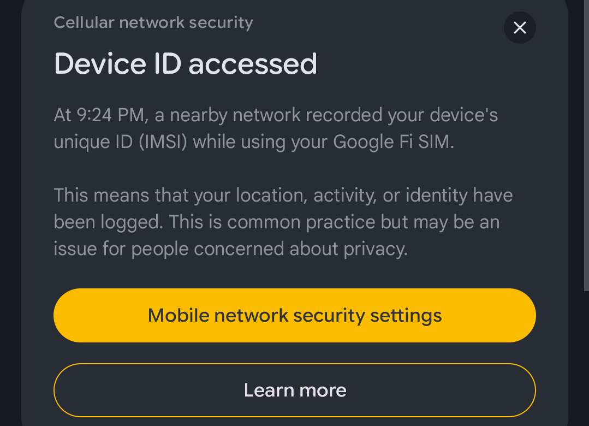This screenshot has width=589, height=426.
Task: Click the Cellular network security header label
Action: [153, 23]
